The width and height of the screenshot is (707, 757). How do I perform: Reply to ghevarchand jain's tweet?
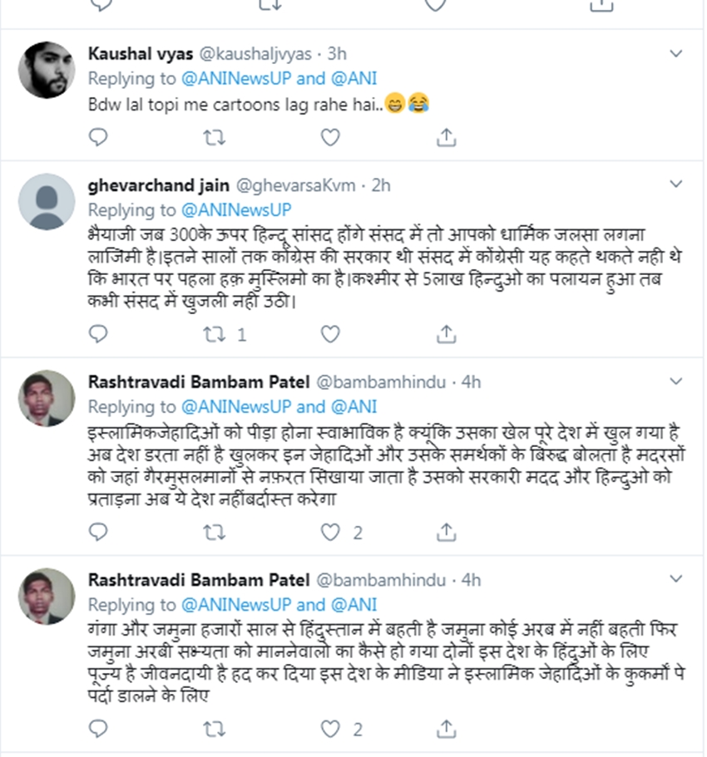(x=98, y=334)
